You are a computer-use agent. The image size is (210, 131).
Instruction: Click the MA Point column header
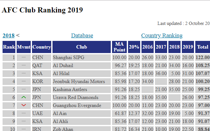pyautogui.click(x=119, y=47)
